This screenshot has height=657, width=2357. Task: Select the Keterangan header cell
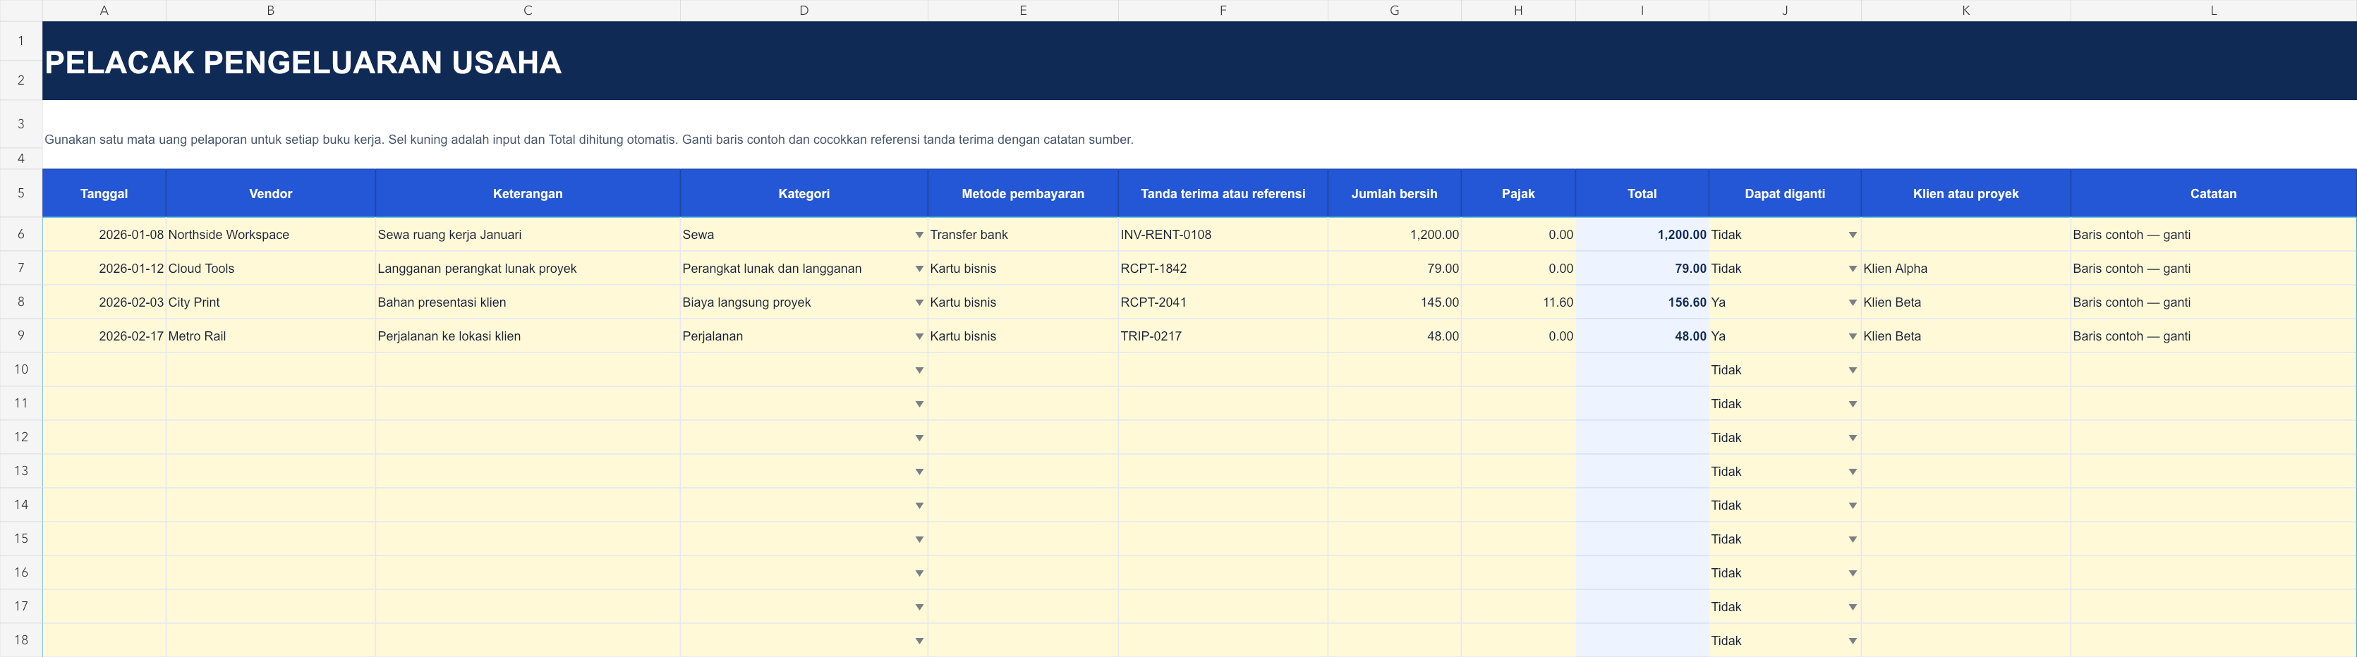[528, 193]
